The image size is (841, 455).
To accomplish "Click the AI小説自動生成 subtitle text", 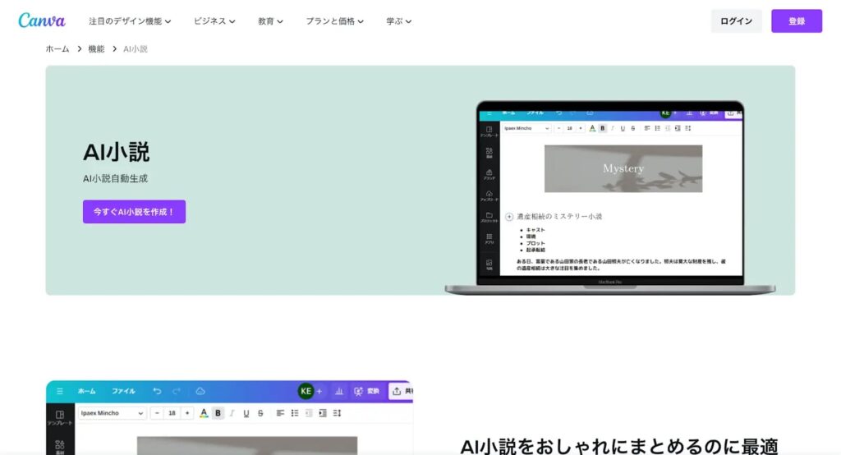I will point(115,178).
